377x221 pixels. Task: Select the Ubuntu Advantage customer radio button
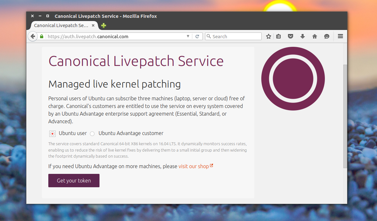[x=92, y=134]
